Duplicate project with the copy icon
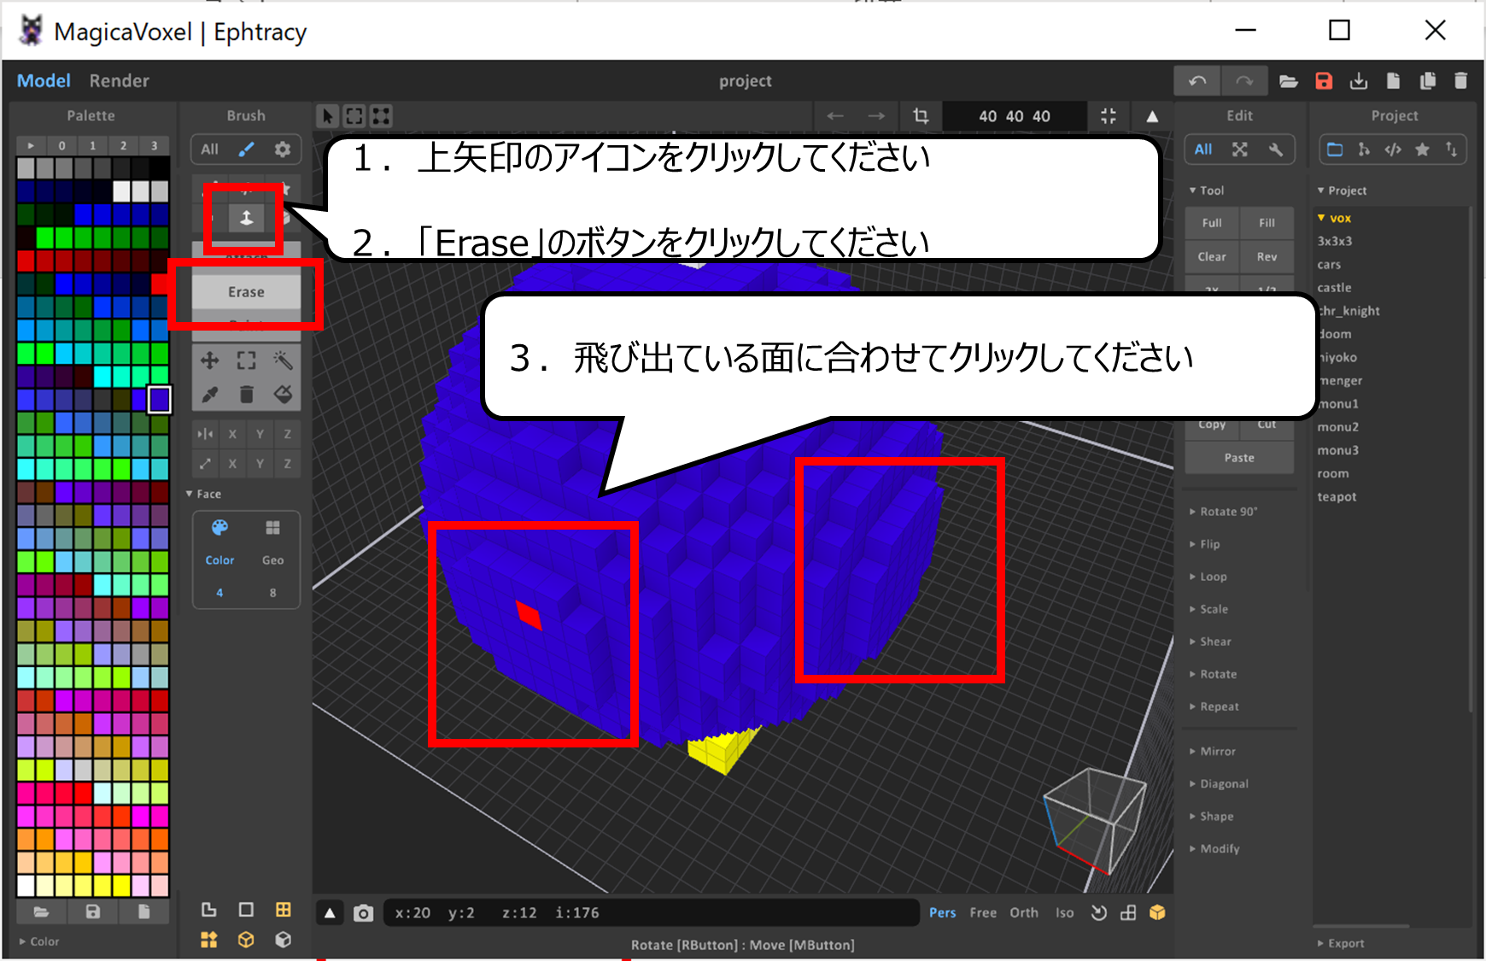1486x961 pixels. pos(1427,81)
